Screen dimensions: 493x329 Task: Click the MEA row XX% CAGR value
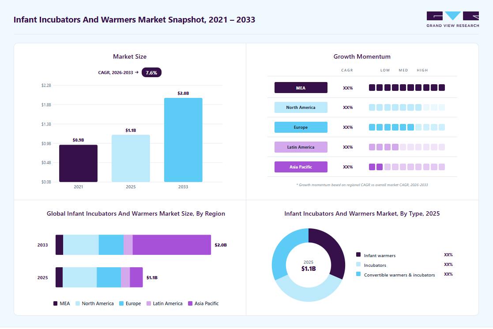click(348, 88)
